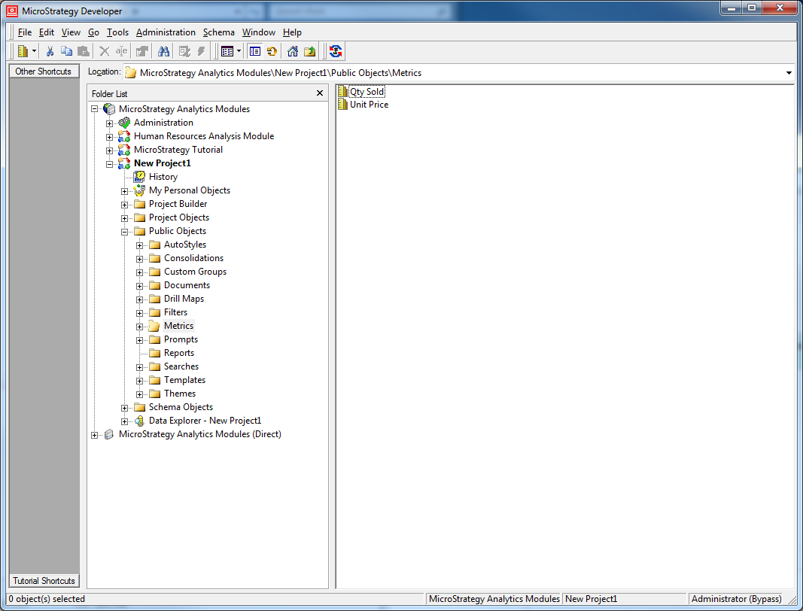The width and height of the screenshot is (803, 611).
Task: Collapse the Public Objects folder node
Action: tap(125, 232)
